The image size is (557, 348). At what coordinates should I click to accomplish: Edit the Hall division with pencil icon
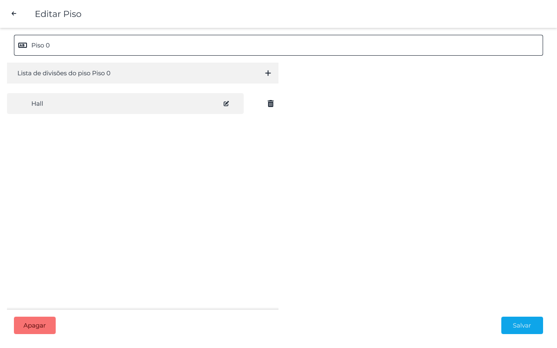point(226,104)
